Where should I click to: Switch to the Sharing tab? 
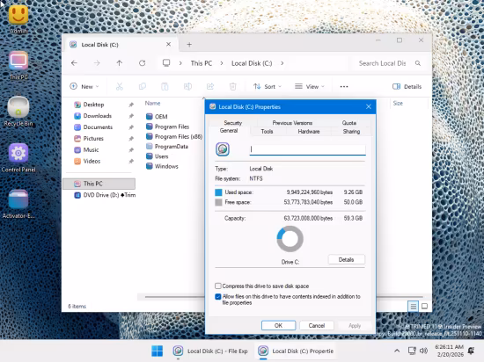351,132
